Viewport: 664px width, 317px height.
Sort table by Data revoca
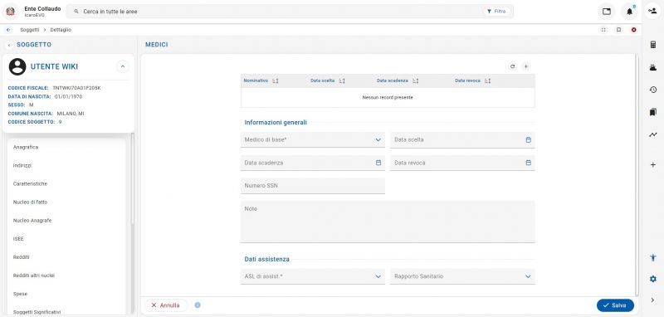pyautogui.click(x=488, y=80)
